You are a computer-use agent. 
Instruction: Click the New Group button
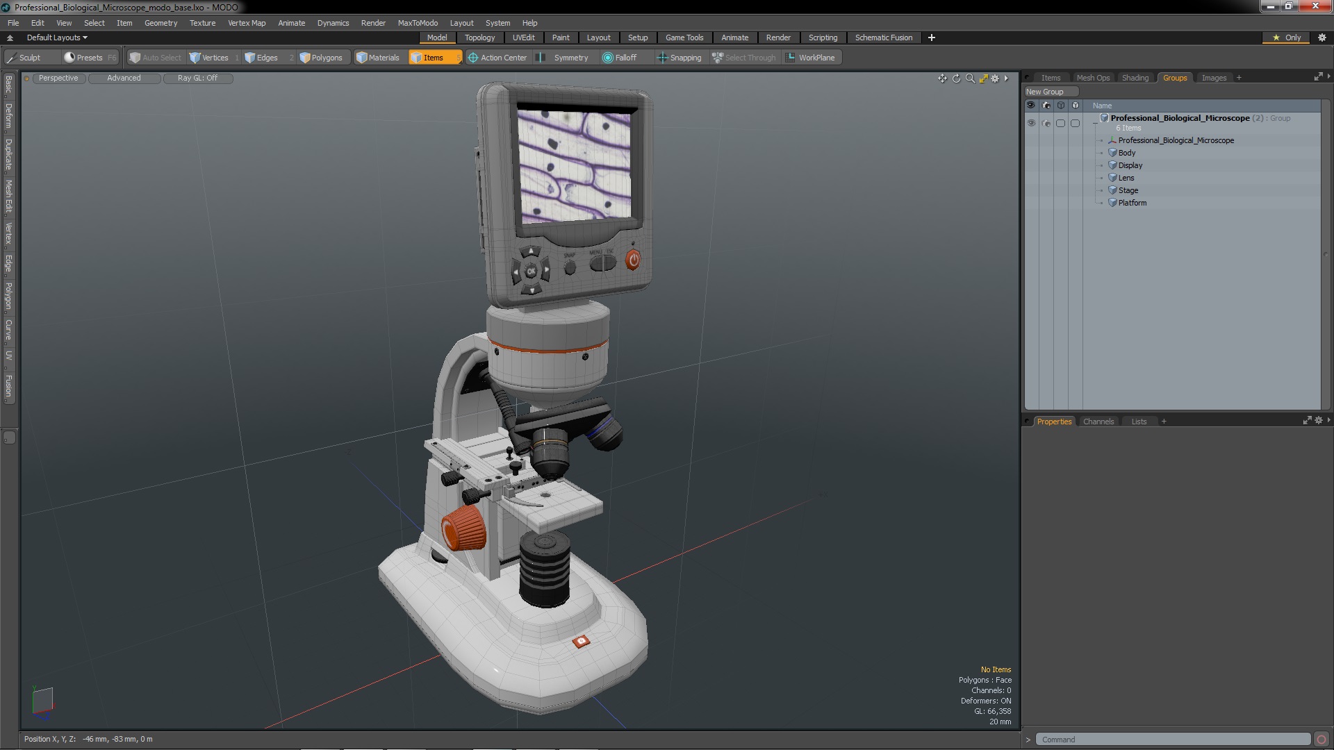[x=1051, y=92]
